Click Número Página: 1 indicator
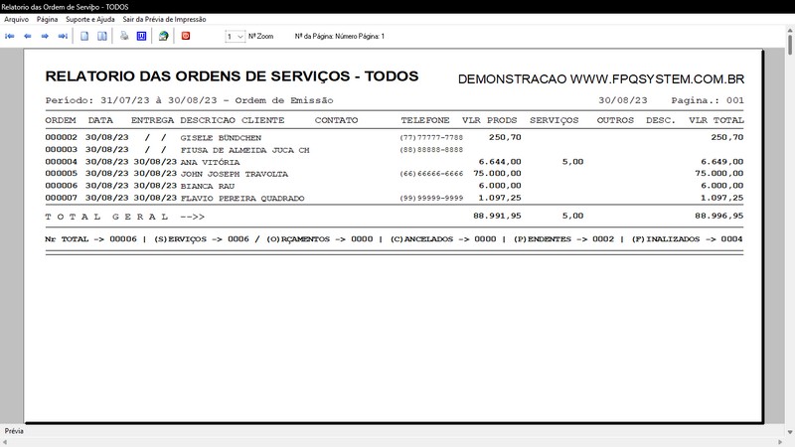Screen dimensions: 795x447 pos(360,37)
